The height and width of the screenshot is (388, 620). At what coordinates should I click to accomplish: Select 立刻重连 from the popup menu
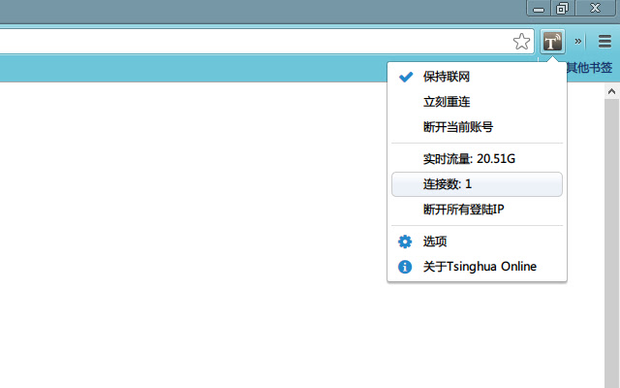pos(477,102)
